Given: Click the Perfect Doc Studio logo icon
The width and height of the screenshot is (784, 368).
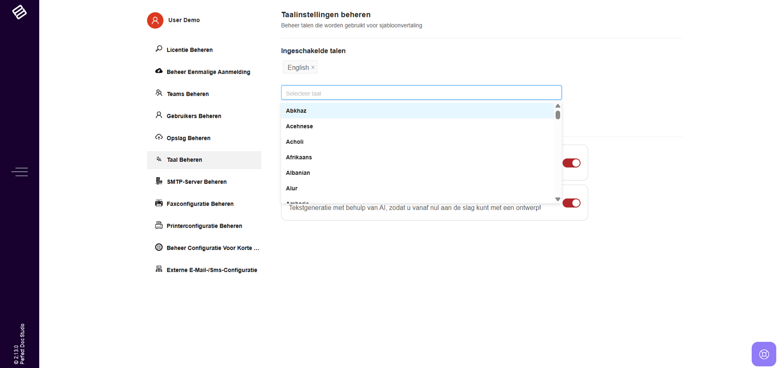Looking at the screenshot, I should [x=19, y=12].
